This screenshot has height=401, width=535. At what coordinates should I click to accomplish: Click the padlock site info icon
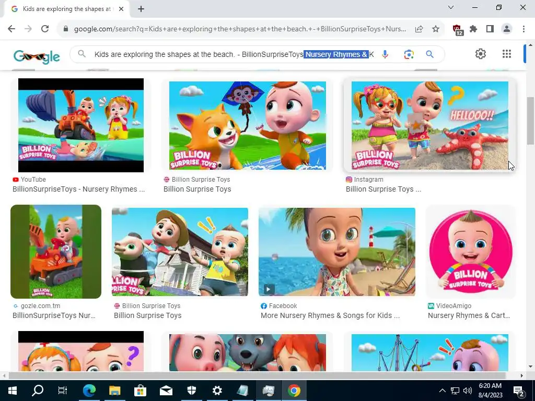tap(66, 29)
